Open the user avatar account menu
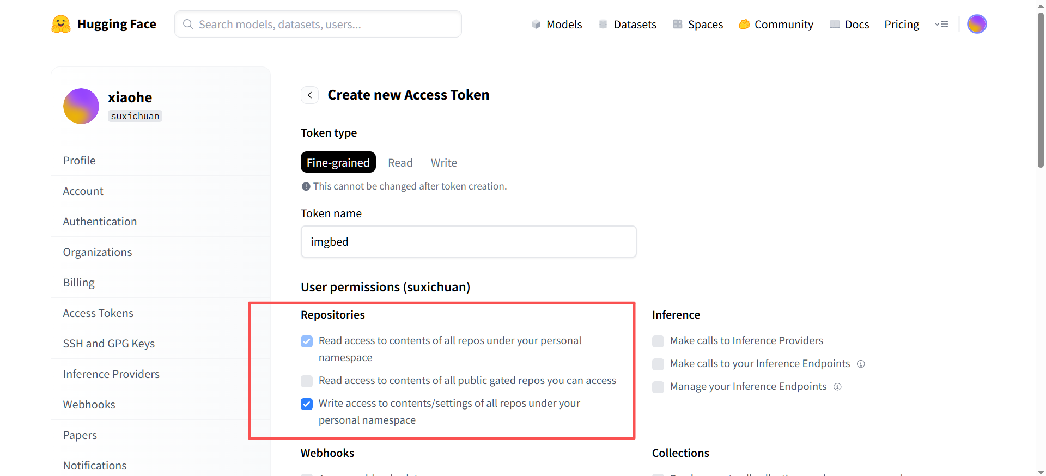 977,24
